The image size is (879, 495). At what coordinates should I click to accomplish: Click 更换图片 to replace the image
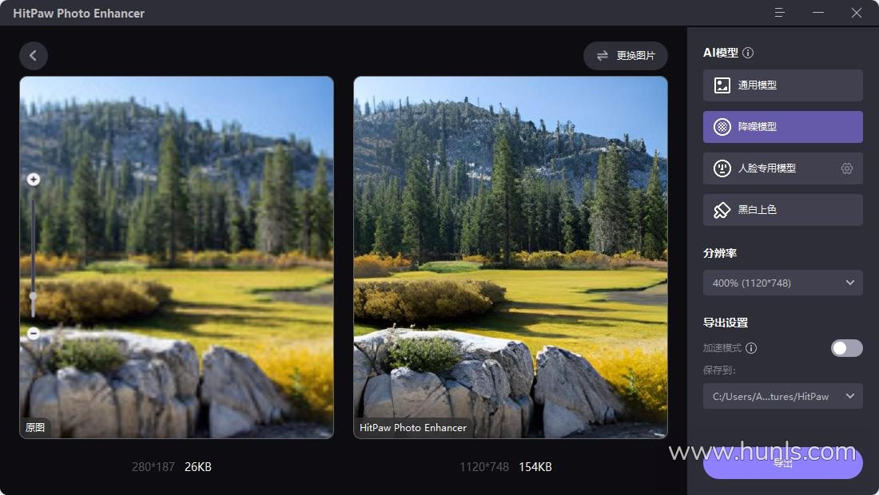point(625,55)
